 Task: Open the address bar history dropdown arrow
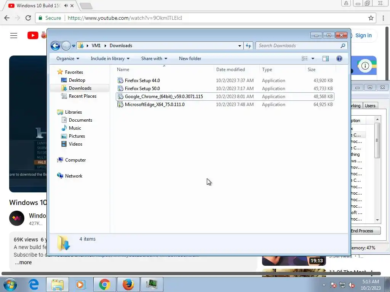240,46
